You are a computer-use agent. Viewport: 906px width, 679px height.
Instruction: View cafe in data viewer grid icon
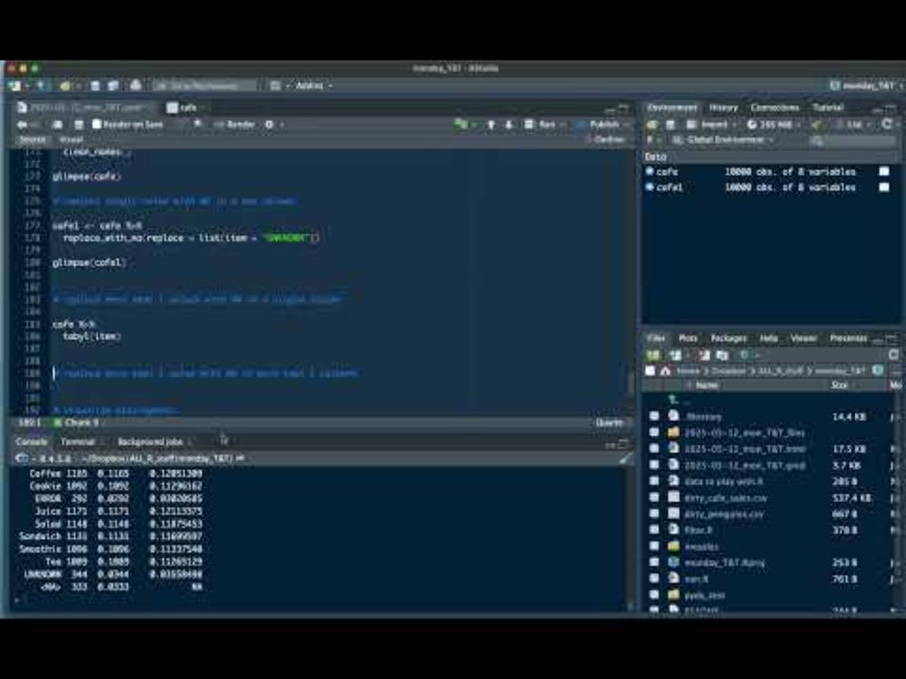884,171
